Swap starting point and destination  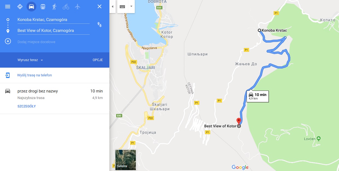pos(100,25)
